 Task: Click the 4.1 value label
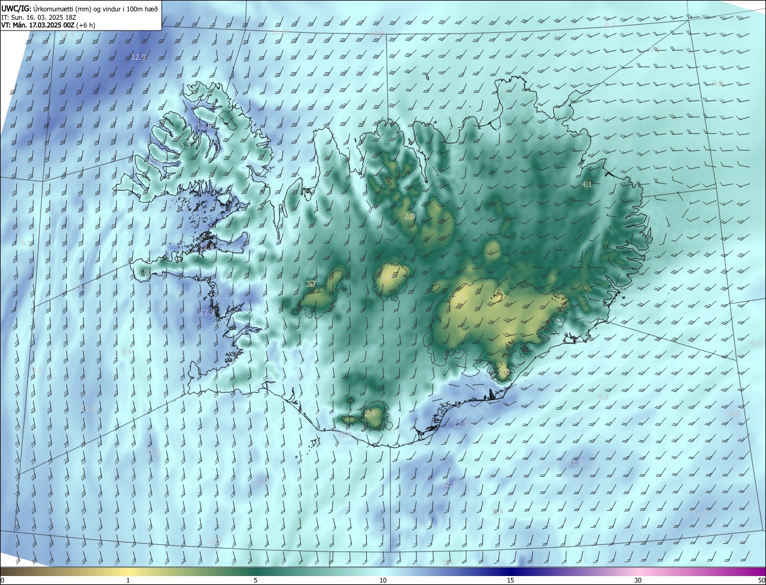pos(587,185)
